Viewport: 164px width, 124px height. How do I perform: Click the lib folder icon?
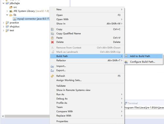click(x=11, y=15)
